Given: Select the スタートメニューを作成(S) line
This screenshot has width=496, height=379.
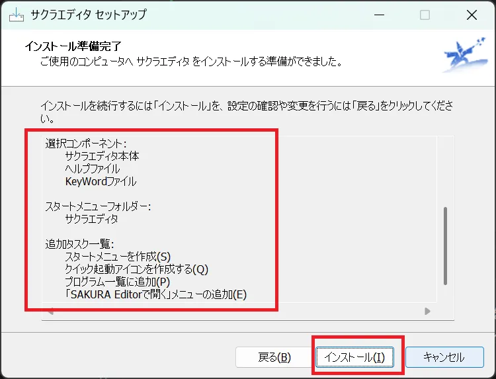Looking at the screenshot, I should [x=118, y=257].
